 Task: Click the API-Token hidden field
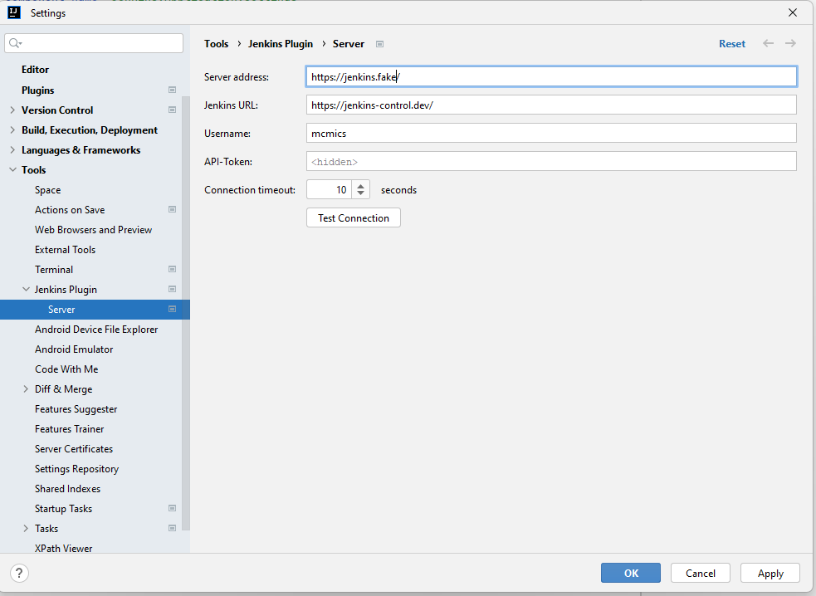(551, 161)
